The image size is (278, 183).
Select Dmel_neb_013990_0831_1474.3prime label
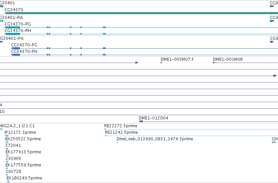[x=155, y=139]
